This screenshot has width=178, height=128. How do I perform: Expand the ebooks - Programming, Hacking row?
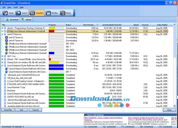(2, 28)
